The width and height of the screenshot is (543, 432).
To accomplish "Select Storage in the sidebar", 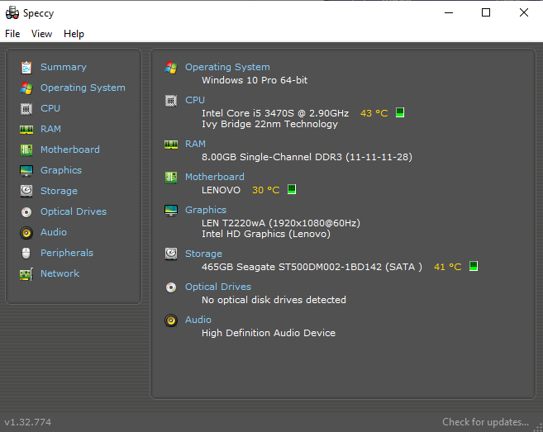I will point(59,191).
